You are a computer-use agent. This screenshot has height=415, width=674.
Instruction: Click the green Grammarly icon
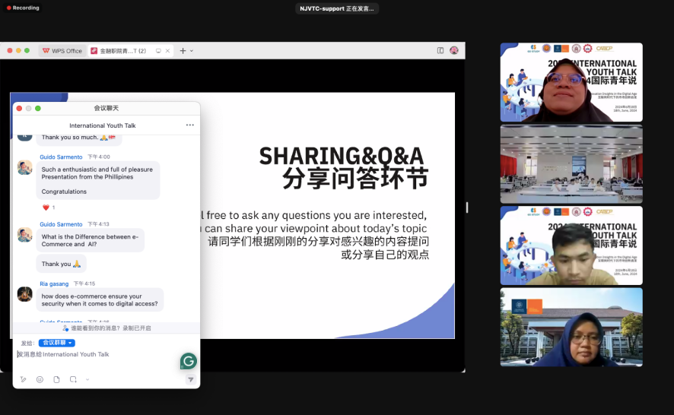point(188,361)
